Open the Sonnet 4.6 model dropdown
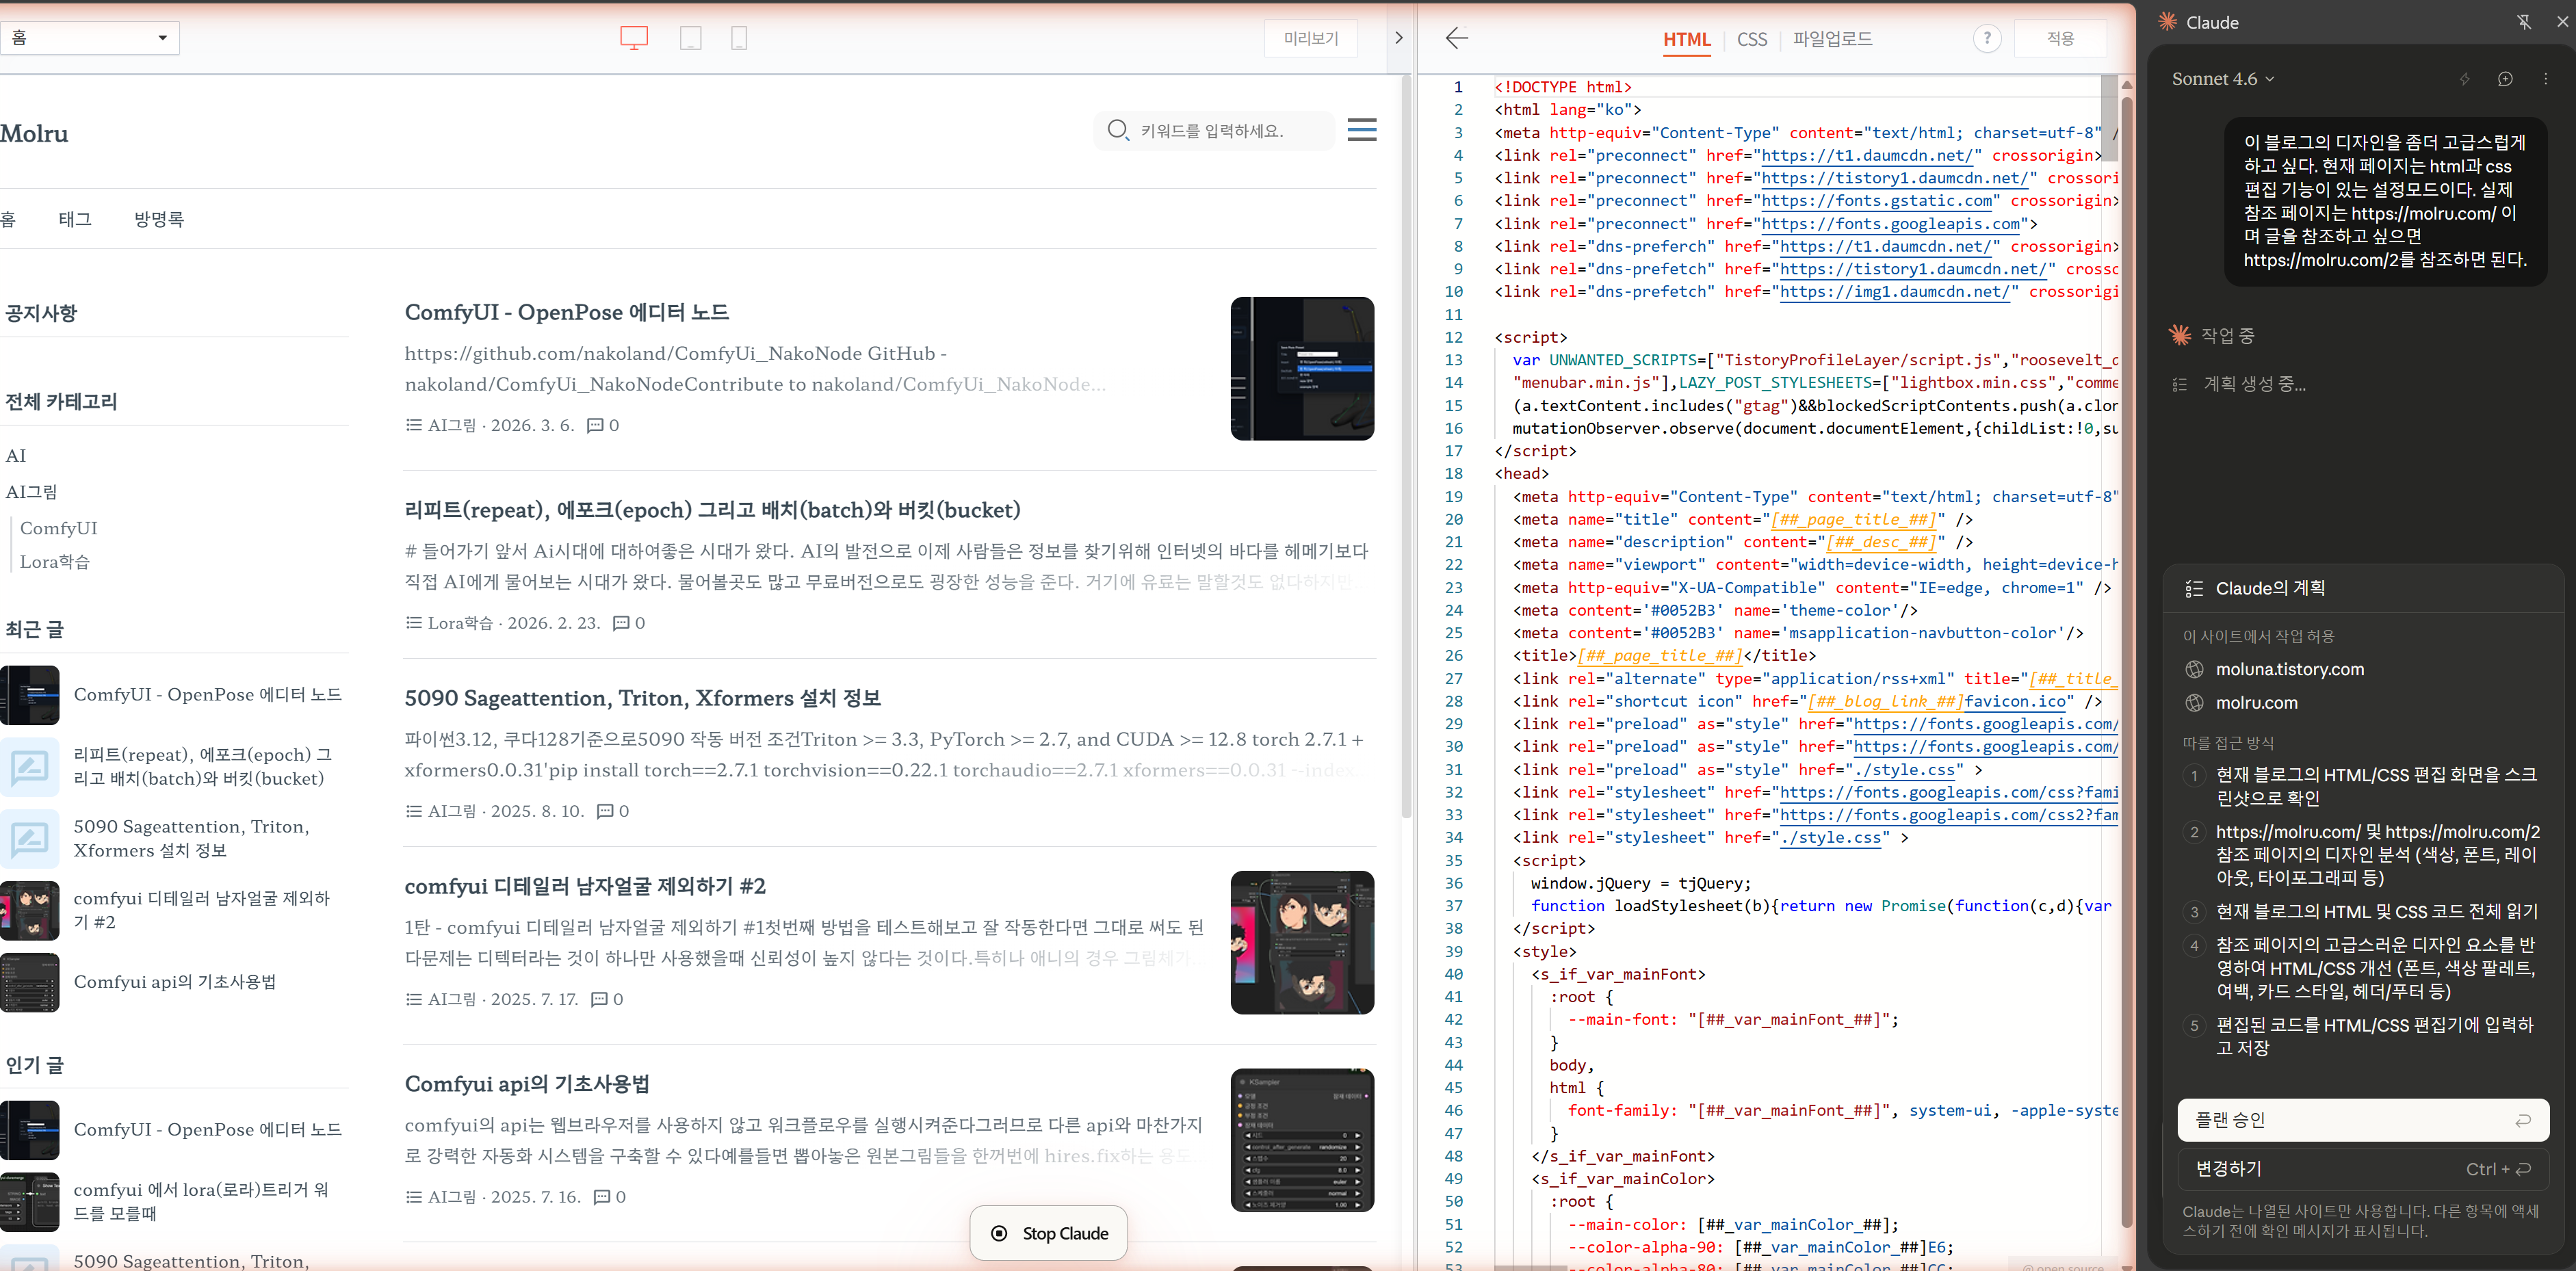 pos(2222,79)
